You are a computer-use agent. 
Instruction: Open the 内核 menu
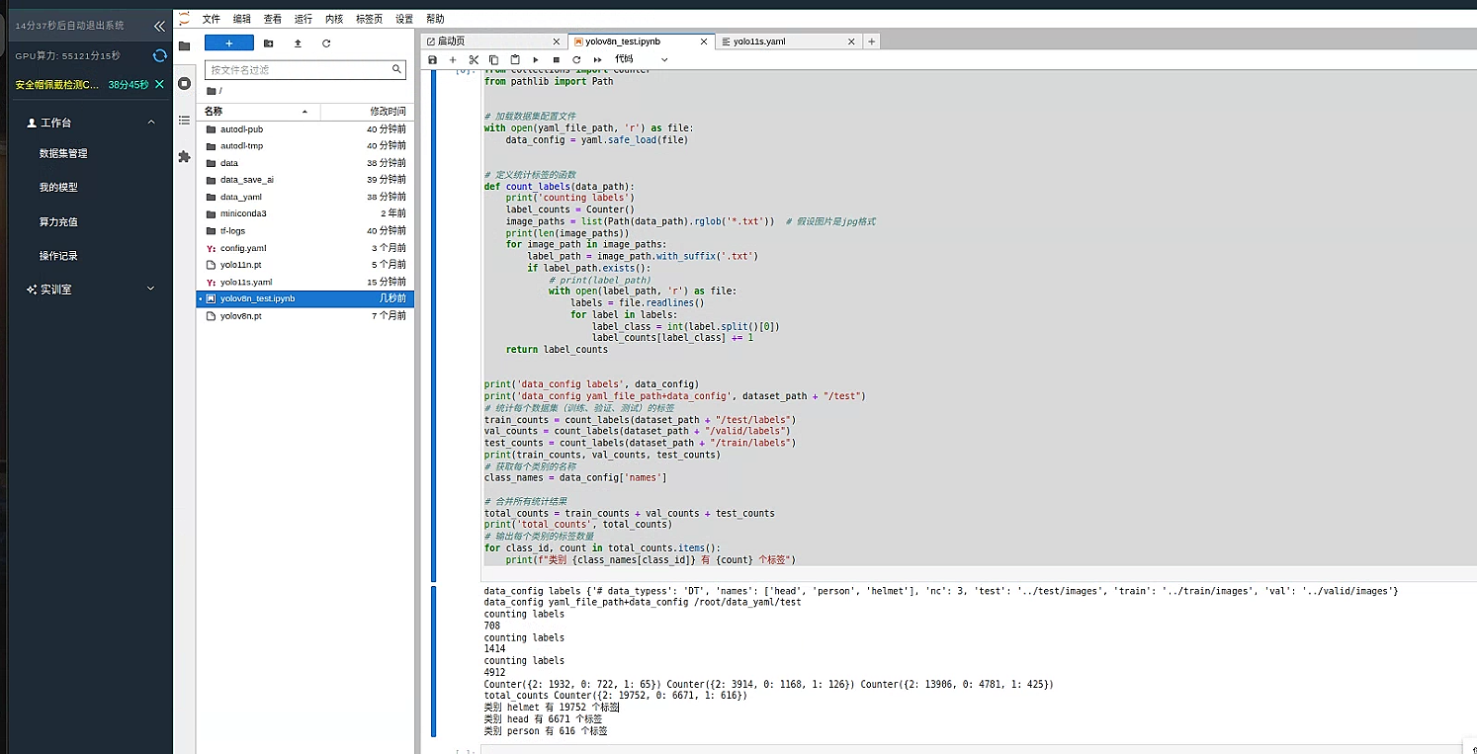334,19
